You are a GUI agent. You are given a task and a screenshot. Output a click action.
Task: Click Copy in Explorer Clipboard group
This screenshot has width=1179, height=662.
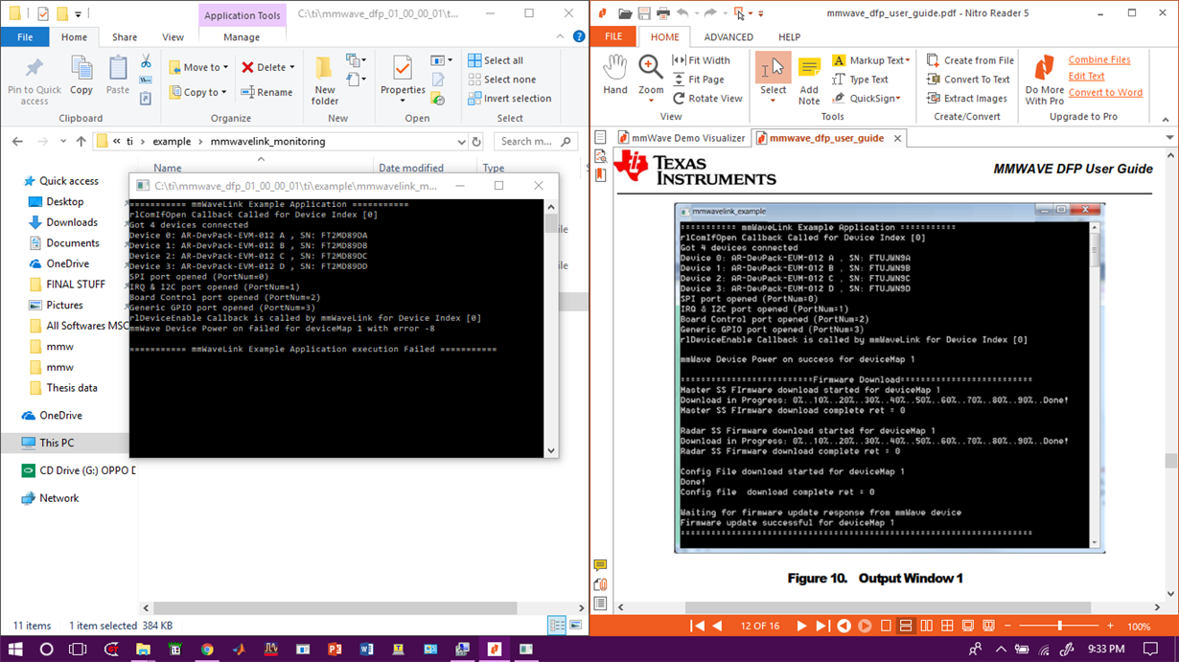point(81,75)
